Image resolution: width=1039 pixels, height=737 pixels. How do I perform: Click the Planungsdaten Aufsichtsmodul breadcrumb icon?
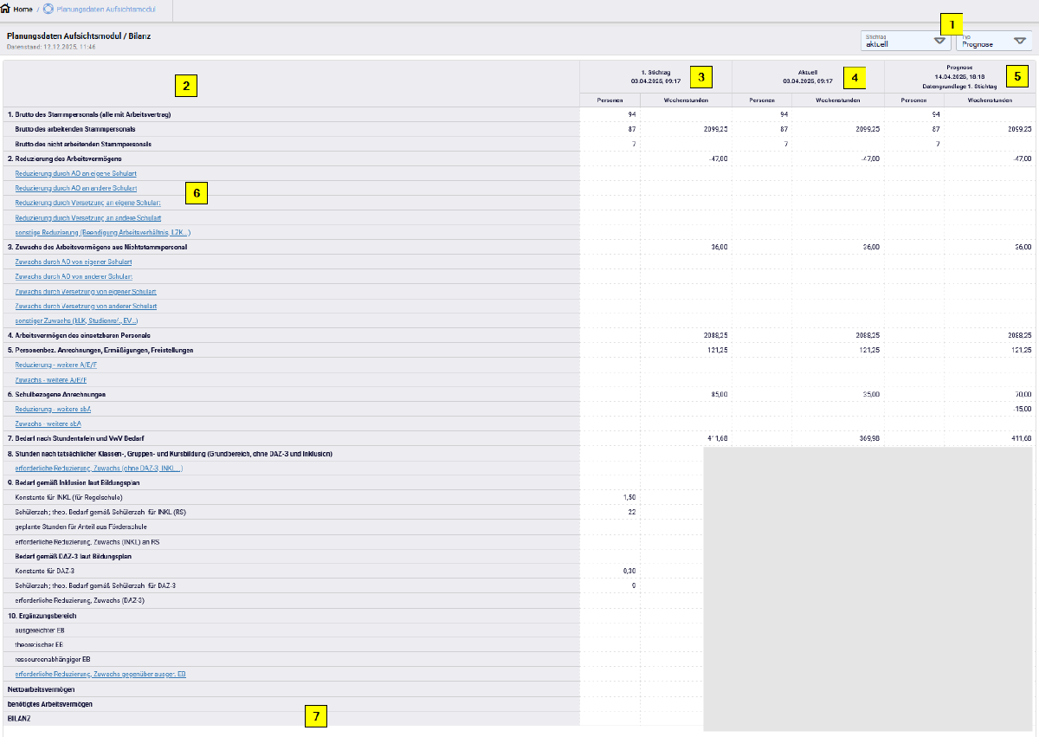(48, 9)
